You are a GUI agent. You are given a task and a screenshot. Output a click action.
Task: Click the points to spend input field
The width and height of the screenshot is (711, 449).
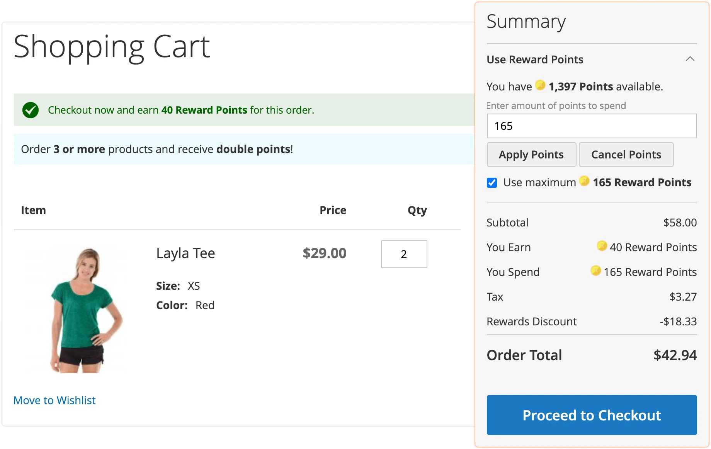(x=591, y=126)
